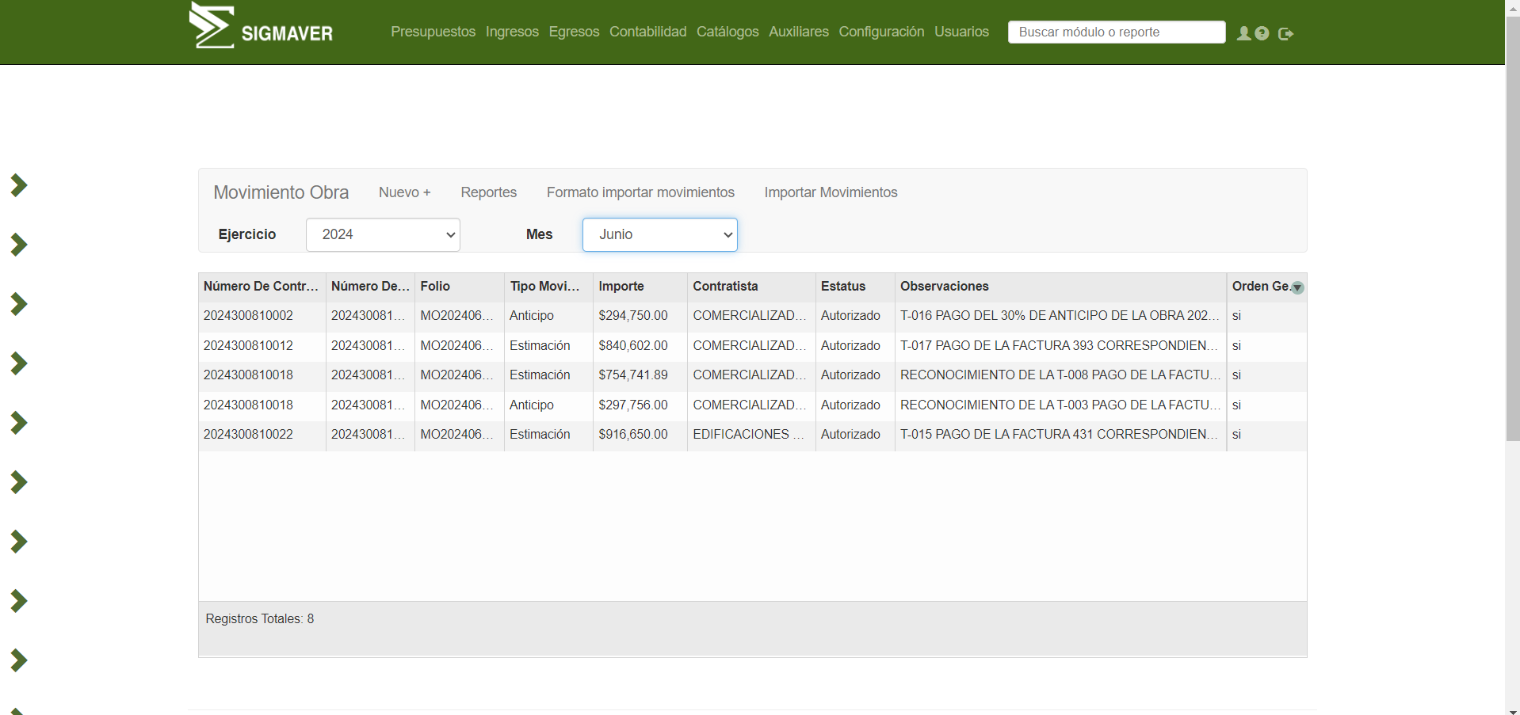Open the Ingresos menu
Viewport: 1520px width, 715px height.
[x=512, y=32]
